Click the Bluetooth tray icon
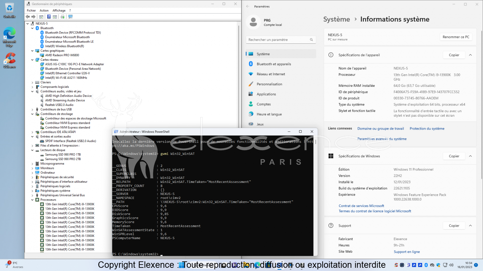Viewport: 483px width, 271px height. coord(426,265)
